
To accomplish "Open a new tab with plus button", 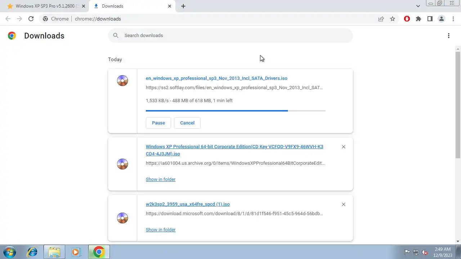I will coord(183,6).
